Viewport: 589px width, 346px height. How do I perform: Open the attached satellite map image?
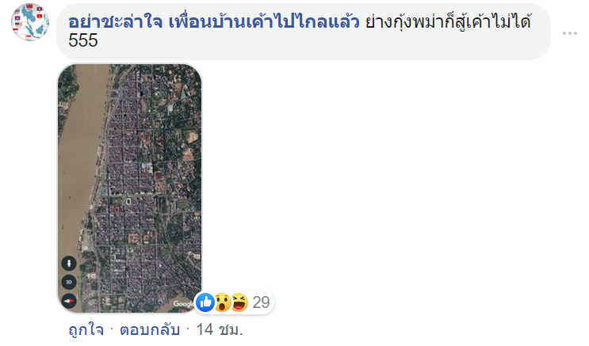pyautogui.click(x=129, y=188)
